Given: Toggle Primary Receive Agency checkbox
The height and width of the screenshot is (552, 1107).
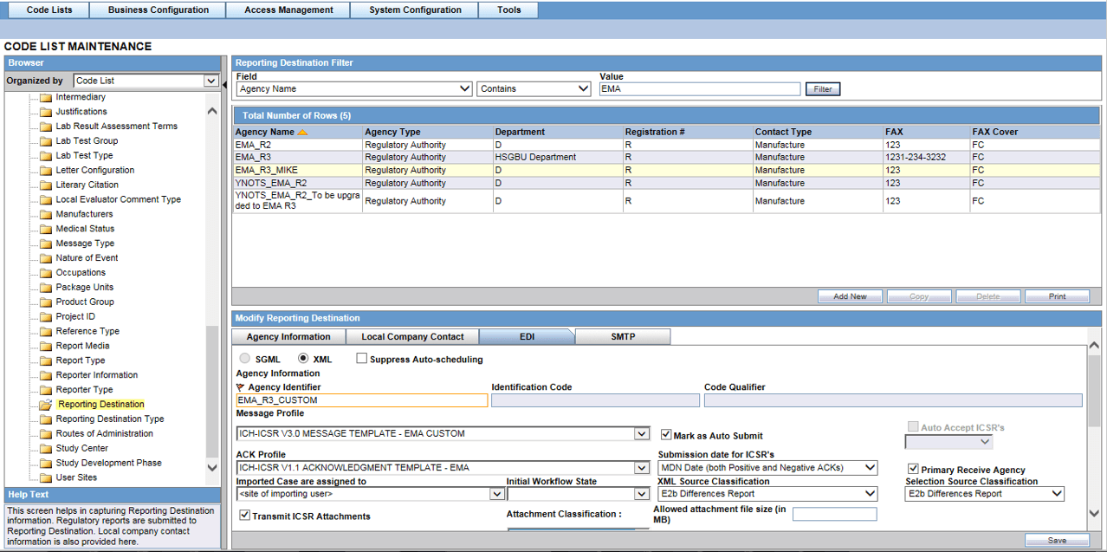Looking at the screenshot, I should tap(913, 470).
